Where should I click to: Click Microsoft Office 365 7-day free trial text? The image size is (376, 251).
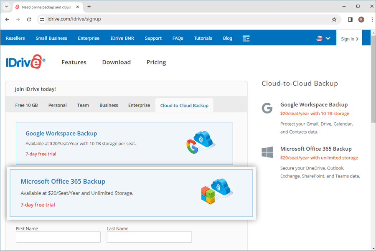point(38,205)
